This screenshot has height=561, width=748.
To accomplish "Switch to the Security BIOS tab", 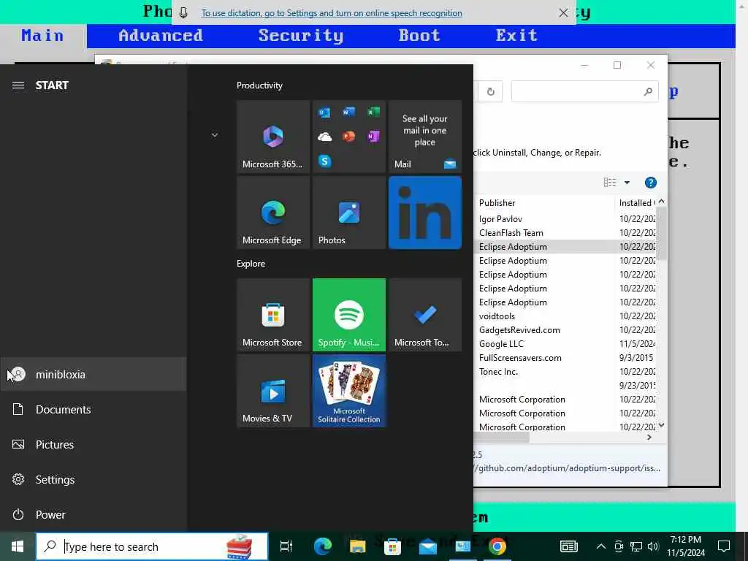I will pyautogui.click(x=301, y=36).
